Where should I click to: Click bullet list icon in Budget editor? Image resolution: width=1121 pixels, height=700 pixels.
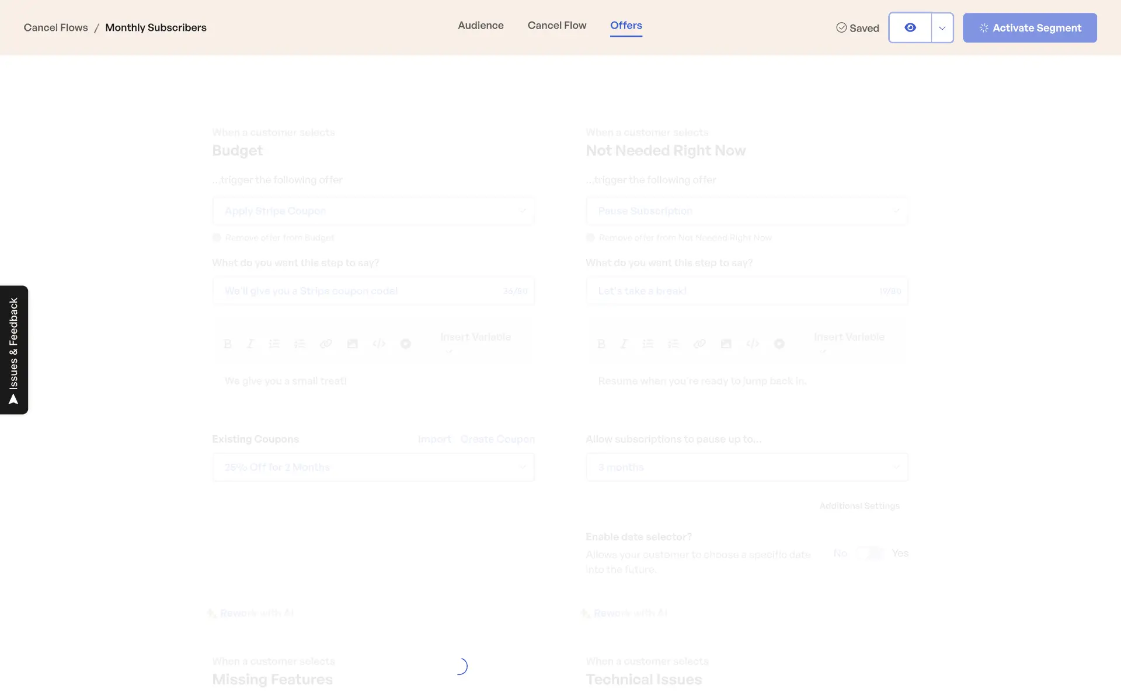point(274,344)
